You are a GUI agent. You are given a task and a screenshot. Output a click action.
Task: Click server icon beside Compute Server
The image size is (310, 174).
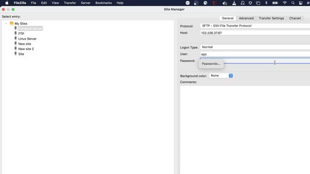[x=15, y=28]
